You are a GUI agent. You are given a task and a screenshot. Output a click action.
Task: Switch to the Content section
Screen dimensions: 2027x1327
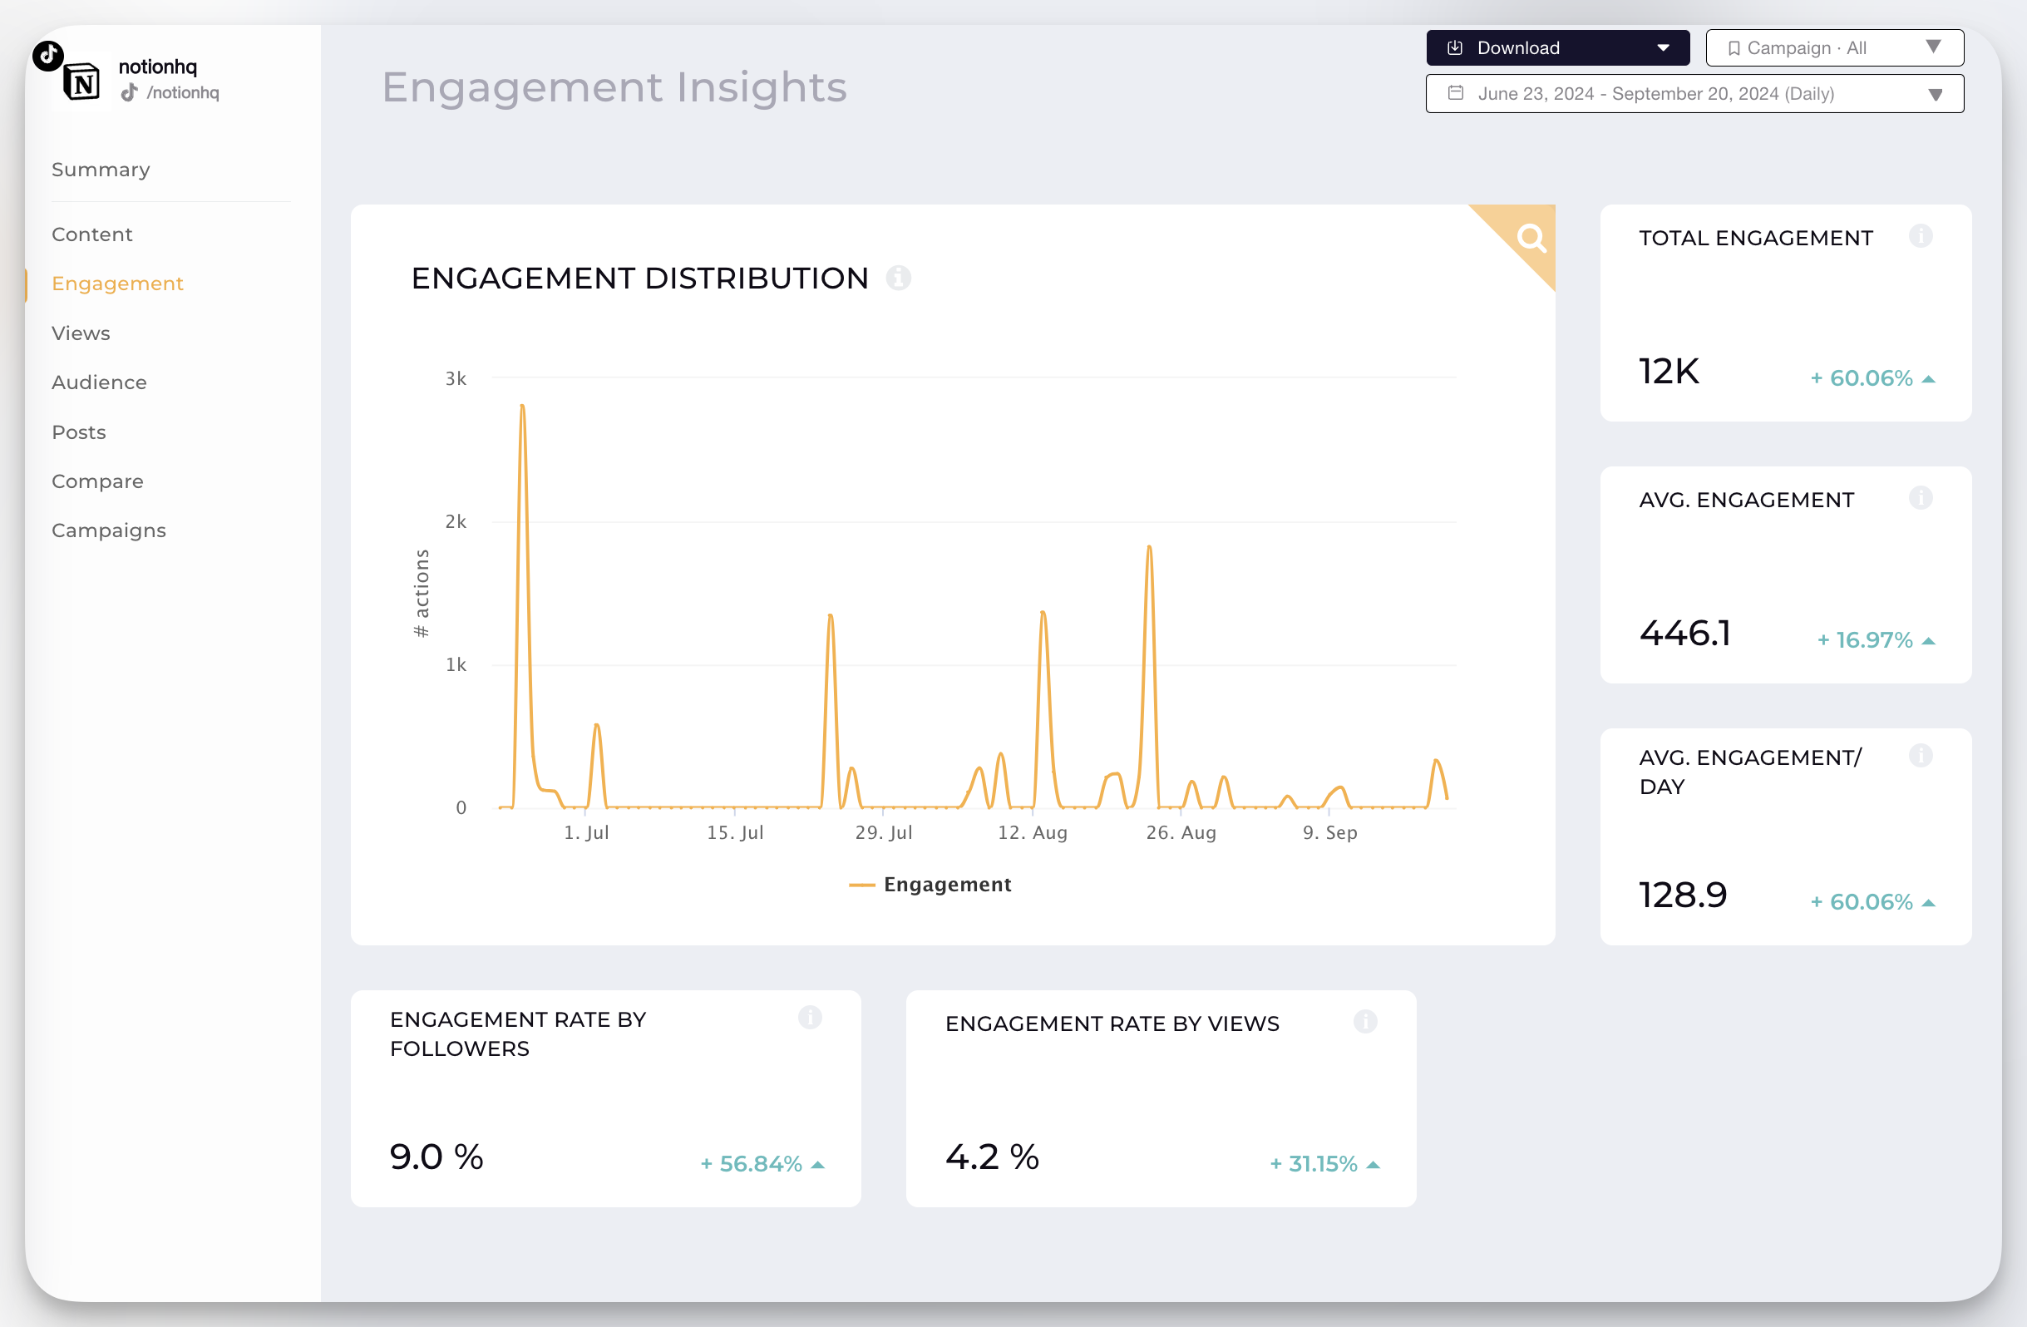coord(91,233)
